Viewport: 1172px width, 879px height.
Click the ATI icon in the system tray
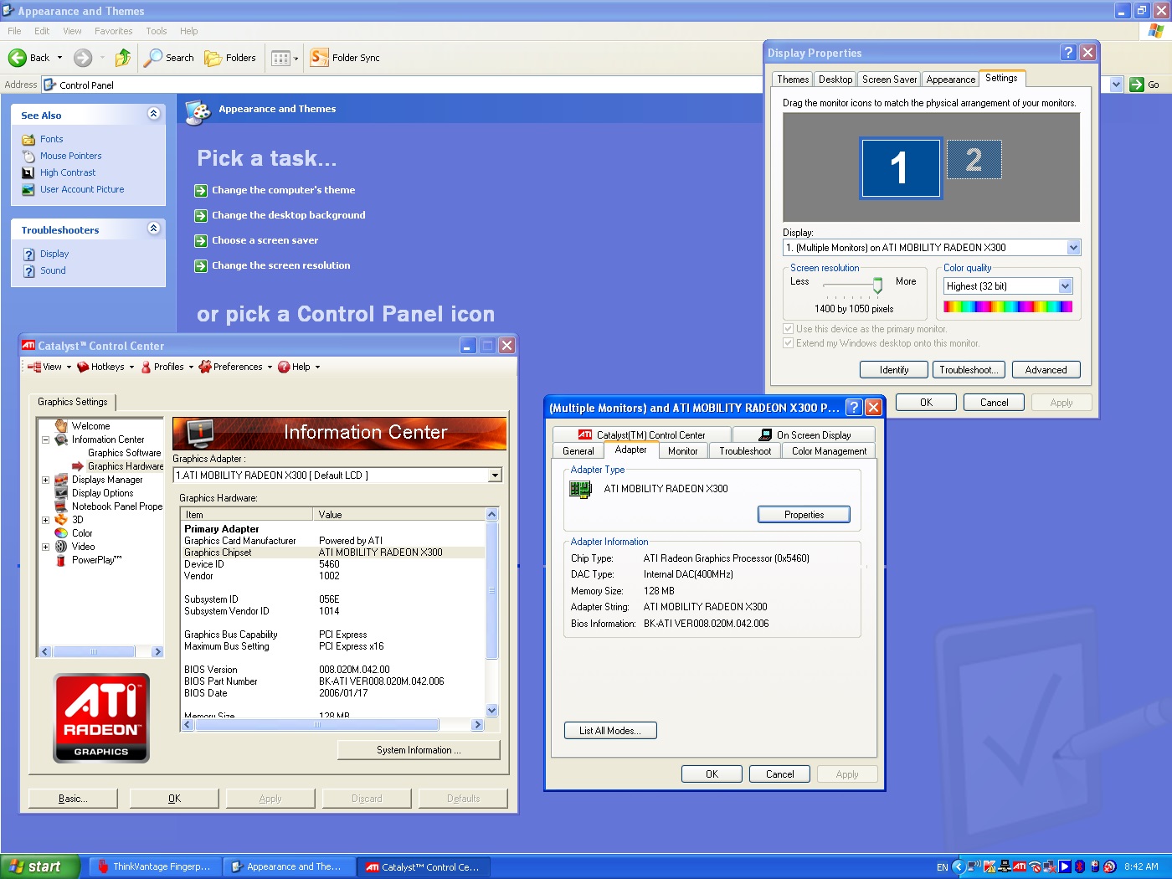[x=1020, y=866]
